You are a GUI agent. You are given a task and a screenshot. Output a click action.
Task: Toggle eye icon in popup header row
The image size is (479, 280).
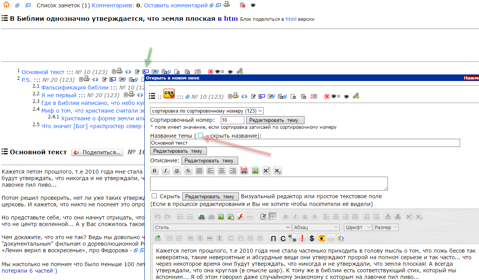[347, 96]
